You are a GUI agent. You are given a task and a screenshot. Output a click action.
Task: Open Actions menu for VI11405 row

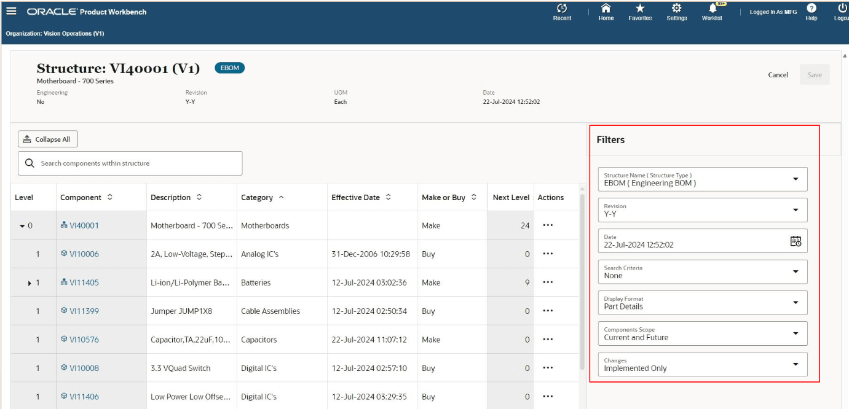pyautogui.click(x=548, y=282)
